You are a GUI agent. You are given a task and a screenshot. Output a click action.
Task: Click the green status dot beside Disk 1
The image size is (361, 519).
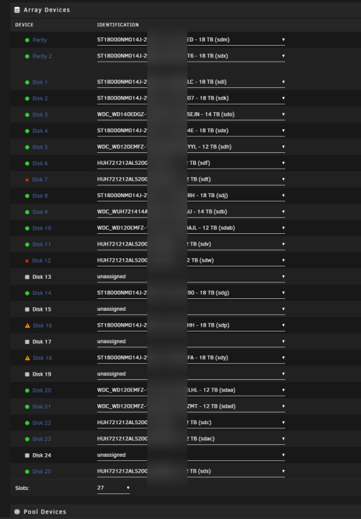[x=27, y=82]
